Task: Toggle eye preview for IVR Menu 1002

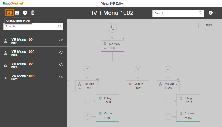Action: coord(61,53)
